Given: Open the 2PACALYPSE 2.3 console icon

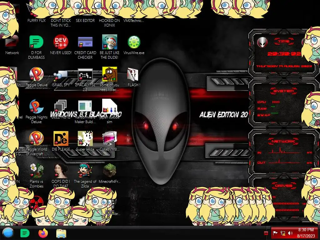Looking at the screenshot, I should (x=85, y=75).
